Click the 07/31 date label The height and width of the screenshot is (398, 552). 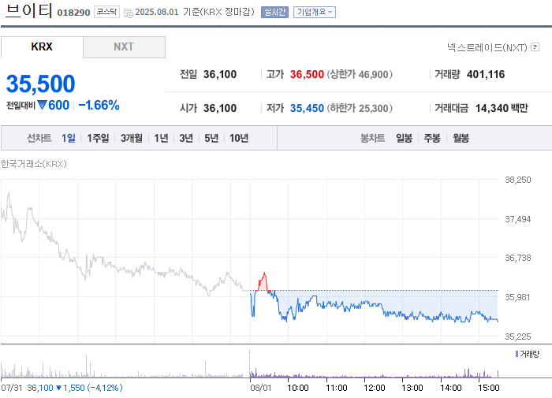coord(12,388)
